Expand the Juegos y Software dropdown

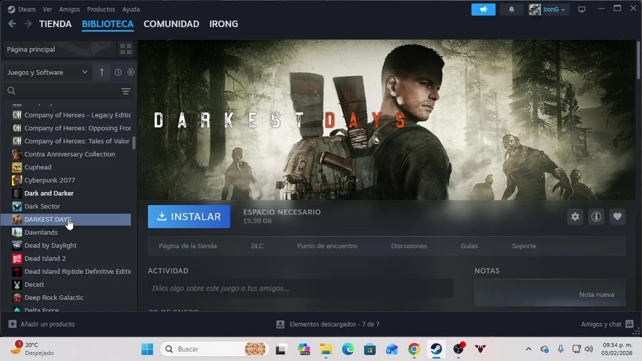(48, 72)
